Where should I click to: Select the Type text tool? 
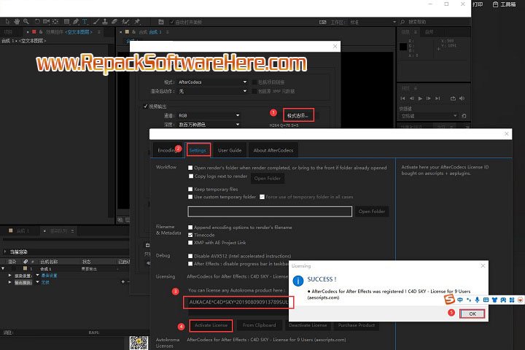coord(85,22)
